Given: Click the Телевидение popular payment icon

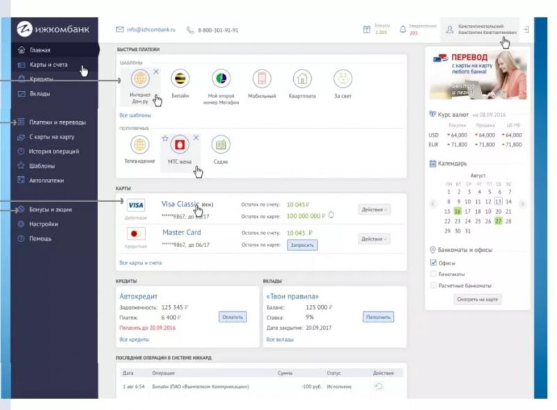Looking at the screenshot, I should (x=141, y=145).
